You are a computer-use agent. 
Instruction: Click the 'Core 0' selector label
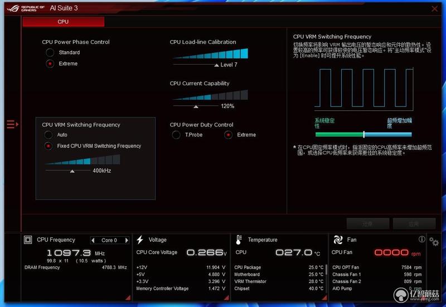(x=109, y=240)
